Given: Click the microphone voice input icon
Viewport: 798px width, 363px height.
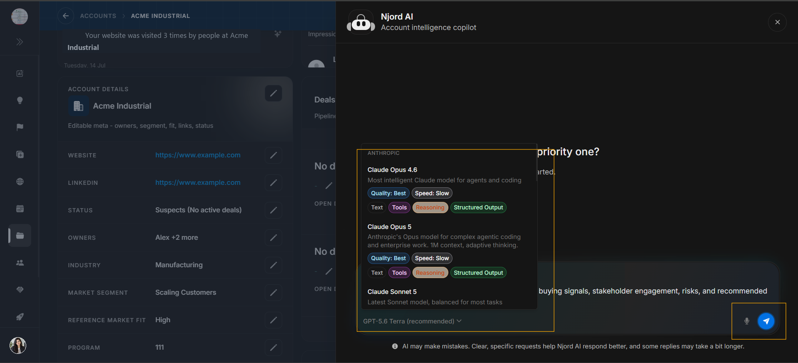Looking at the screenshot, I should click(747, 321).
